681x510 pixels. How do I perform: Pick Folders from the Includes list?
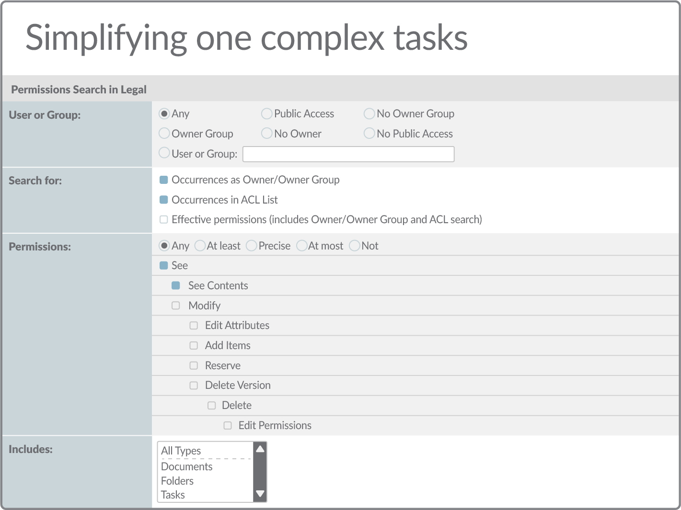click(x=177, y=481)
